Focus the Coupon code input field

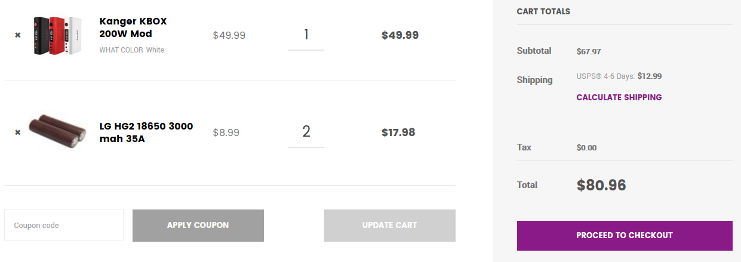point(64,226)
